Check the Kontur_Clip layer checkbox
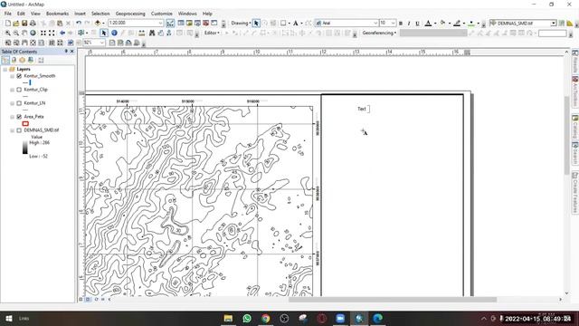Image resolution: width=579 pixels, height=326 pixels. pyautogui.click(x=19, y=90)
